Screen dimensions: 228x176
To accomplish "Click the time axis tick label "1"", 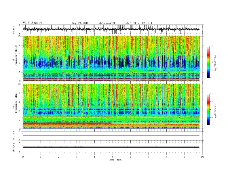I will 41,157.
